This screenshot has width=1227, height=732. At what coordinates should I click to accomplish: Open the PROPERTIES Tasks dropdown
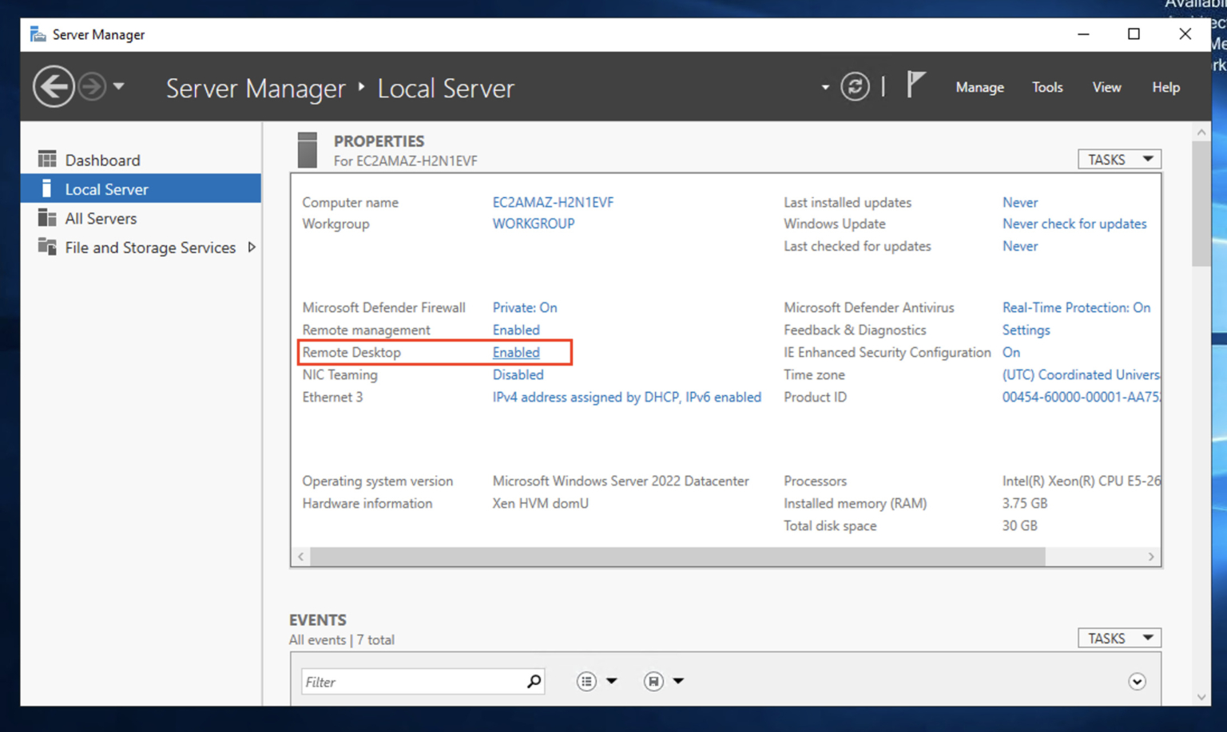pyautogui.click(x=1118, y=158)
